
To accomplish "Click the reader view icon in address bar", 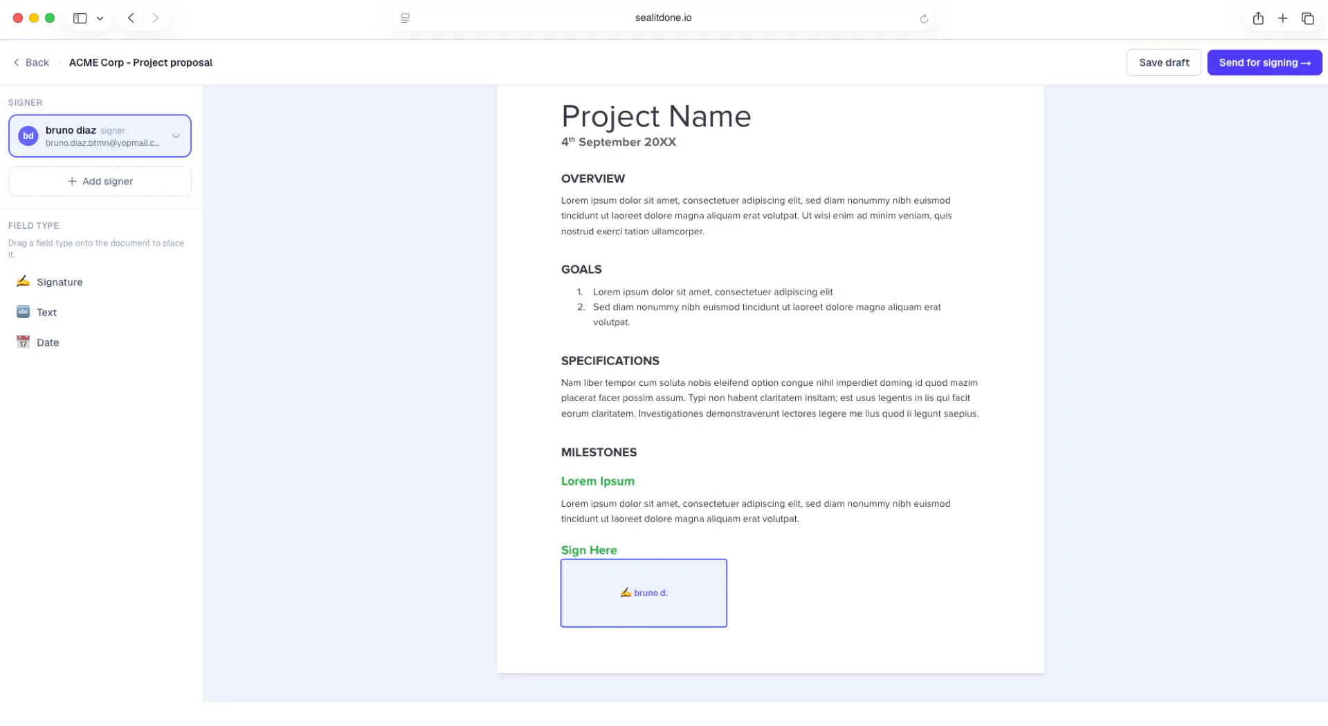I will [x=406, y=18].
